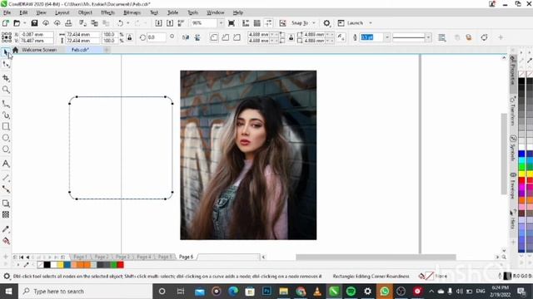Select the Drop Shadow tool
Screen dimensions: 533x299
click(6, 203)
